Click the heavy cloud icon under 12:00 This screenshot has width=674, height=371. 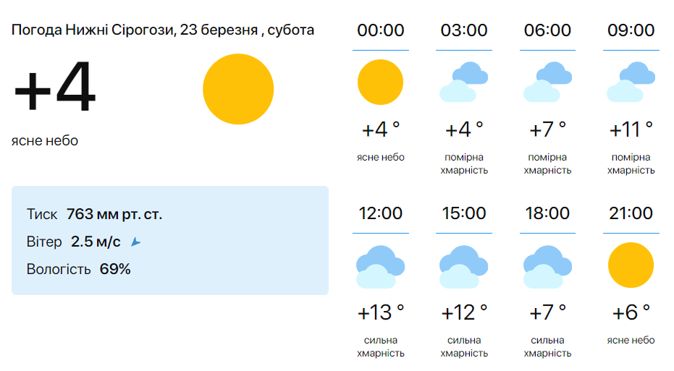(380, 267)
